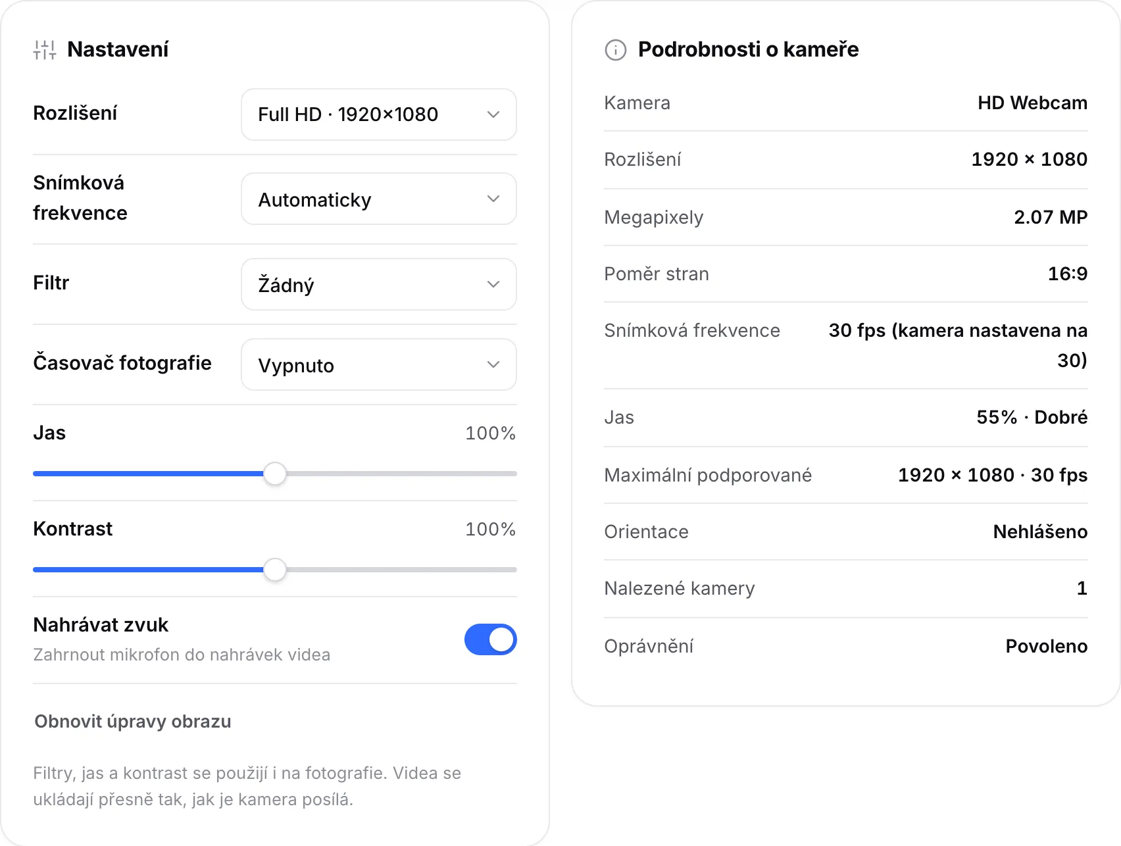This screenshot has width=1121, height=846.
Task: Click the Jas 100% value
Action: click(x=490, y=433)
